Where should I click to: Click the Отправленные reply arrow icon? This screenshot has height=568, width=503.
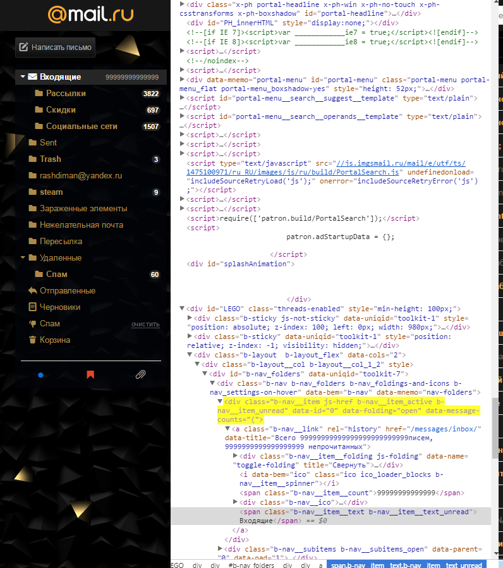coord(33,290)
